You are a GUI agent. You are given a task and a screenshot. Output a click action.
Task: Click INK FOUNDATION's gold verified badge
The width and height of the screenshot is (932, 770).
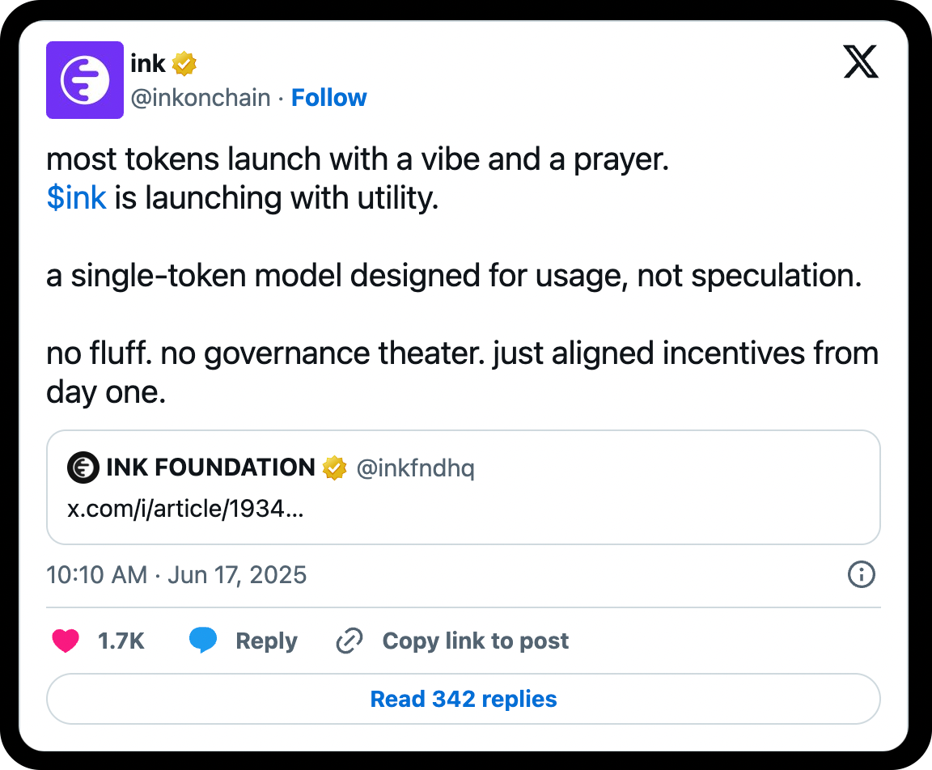tap(334, 467)
